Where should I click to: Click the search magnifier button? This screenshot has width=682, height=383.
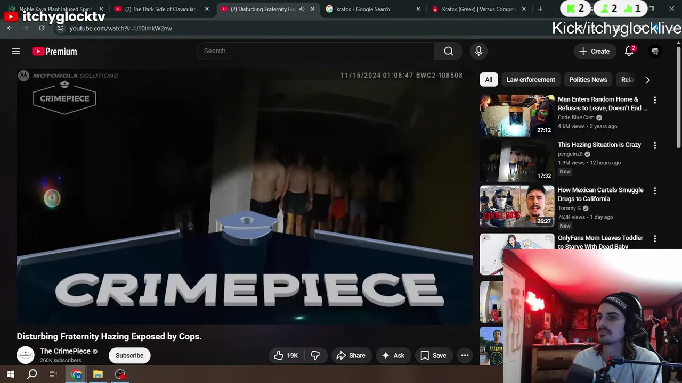(449, 51)
